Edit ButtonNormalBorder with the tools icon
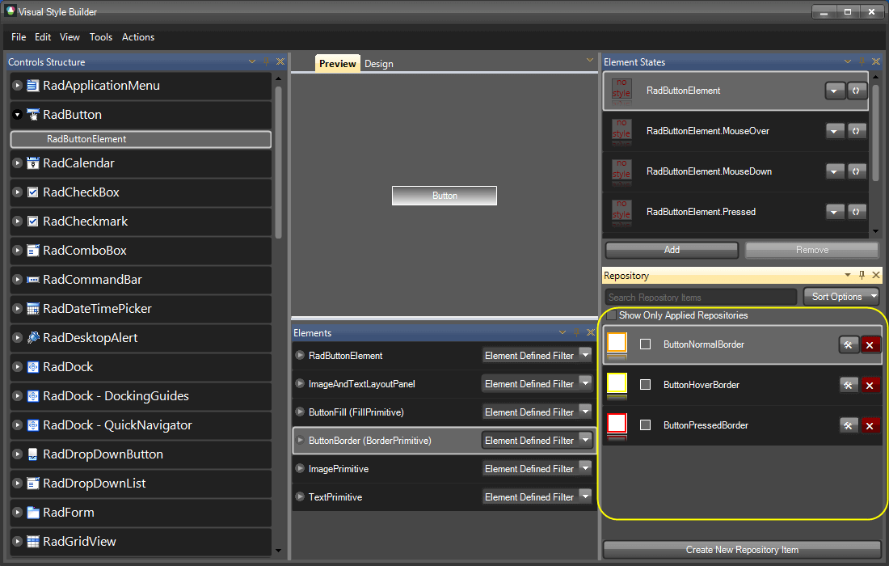 click(849, 344)
